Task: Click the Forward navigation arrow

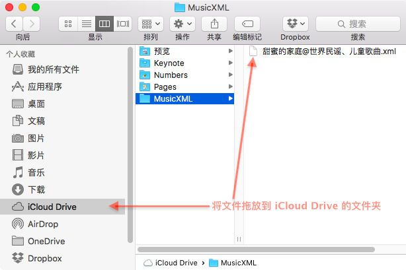Action: tap(30, 24)
